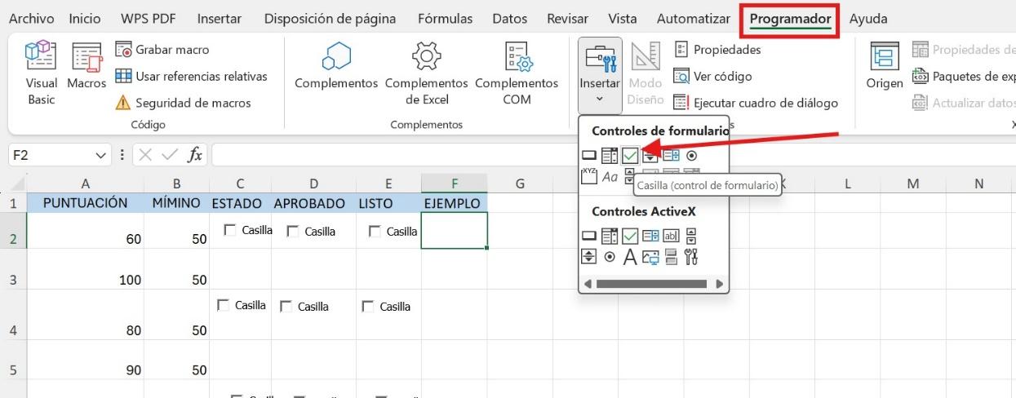The height and width of the screenshot is (398, 1016).
Task: Open Seguridad de macros settings
Action: coord(183,103)
